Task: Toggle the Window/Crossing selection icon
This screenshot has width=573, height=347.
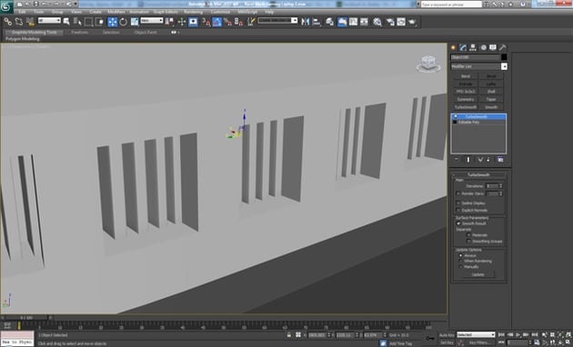Action: [99, 22]
